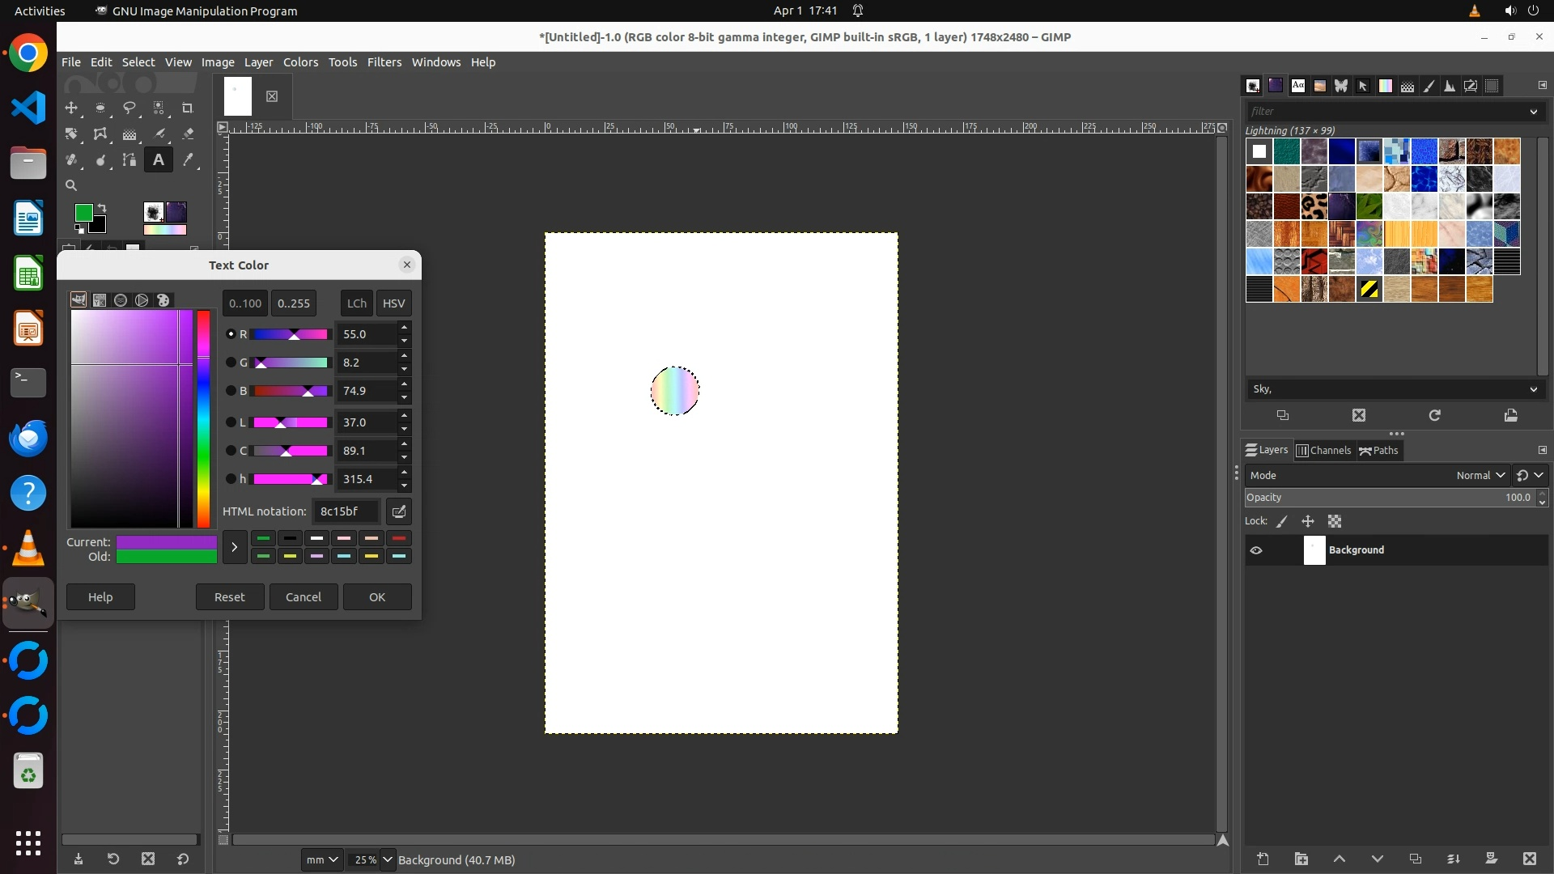Image resolution: width=1554 pixels, height=874 pixels.
Task: Refresh patterns with the reload icon
Action: [1434, 415]
